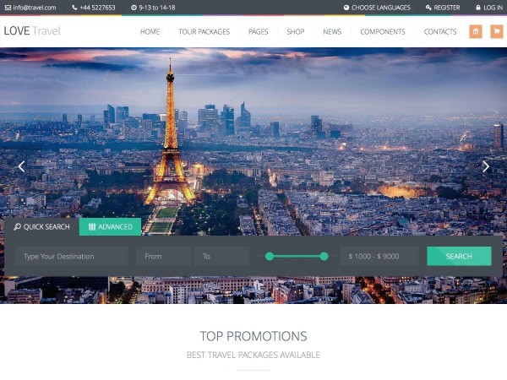The image size is (507, 380).
Task: Click the lock icon beside Log In
Action: [x=478, y=8]
